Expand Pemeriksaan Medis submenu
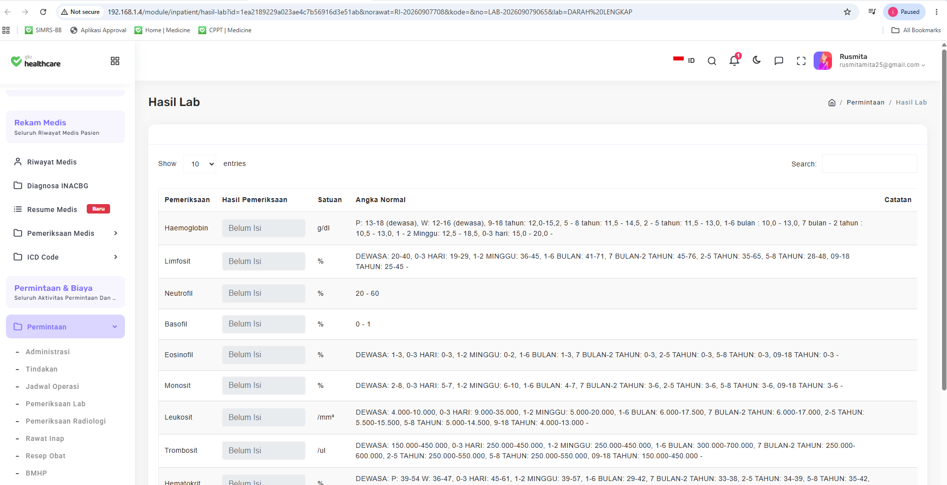This screenshot has width=947, height=485. [116, 233]
